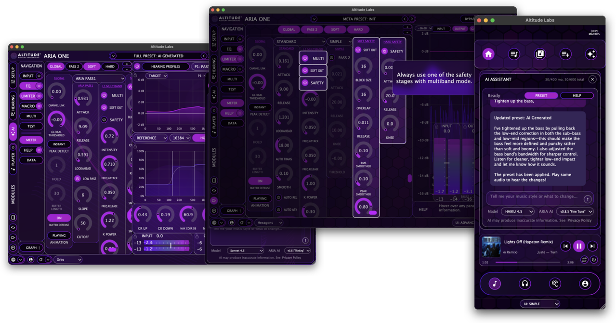
Task: Click DEV MACROS in the right window
Action: tap(593, 33)
